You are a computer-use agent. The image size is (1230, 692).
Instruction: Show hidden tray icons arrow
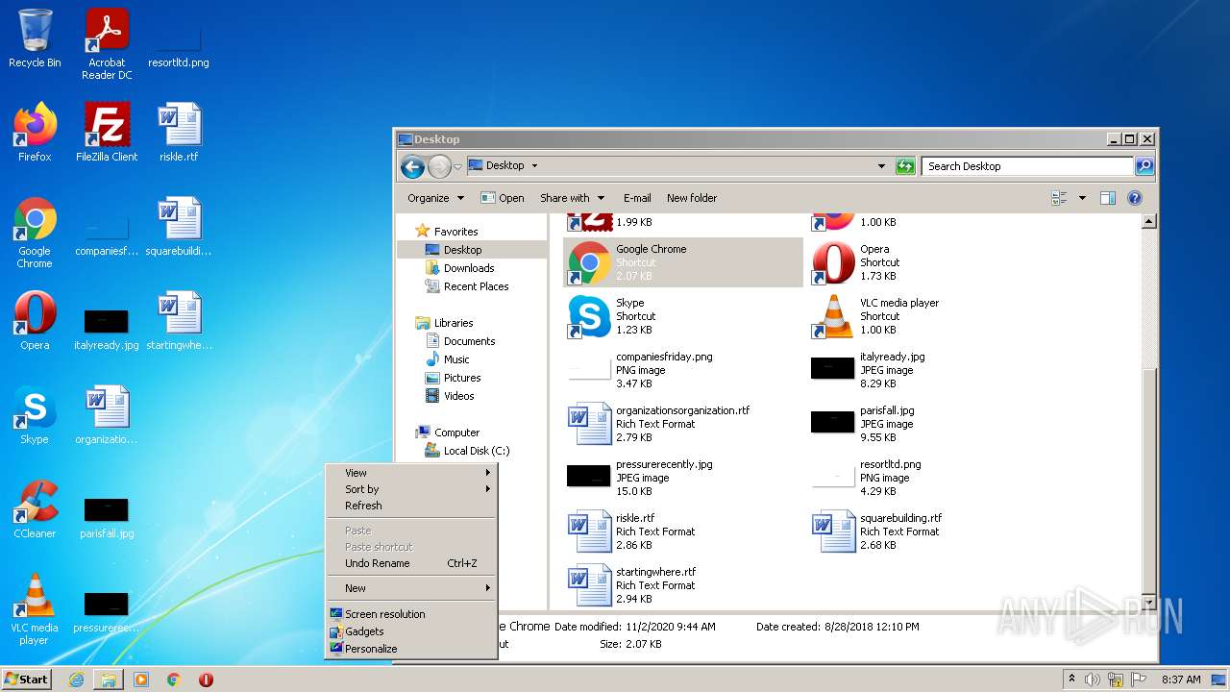click(1071, 680)
